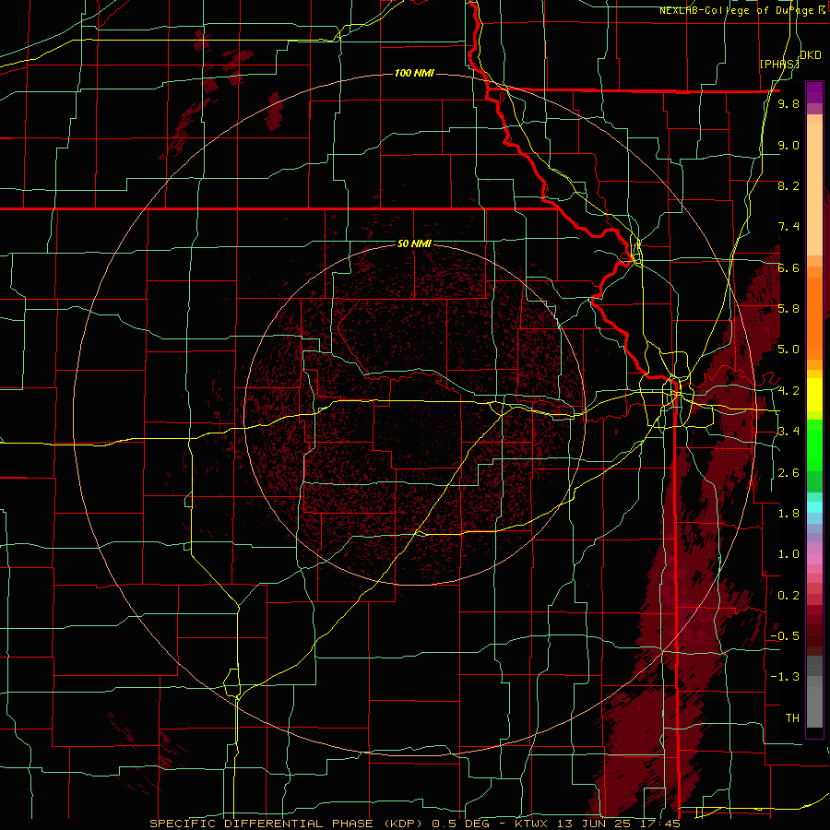Click the 13 JUN 25 17:45 timestamp
Screen dimensions: 830x830
620,824
